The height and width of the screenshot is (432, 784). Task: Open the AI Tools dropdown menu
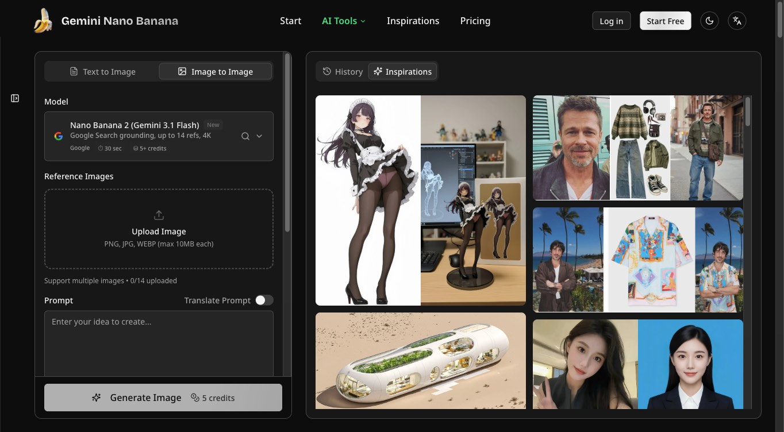point(343,21)
